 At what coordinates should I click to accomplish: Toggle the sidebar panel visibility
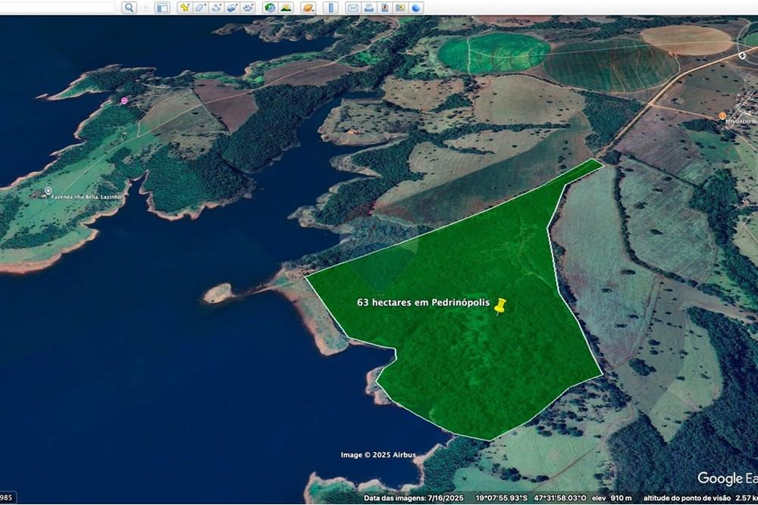click(x=161, y=8)
